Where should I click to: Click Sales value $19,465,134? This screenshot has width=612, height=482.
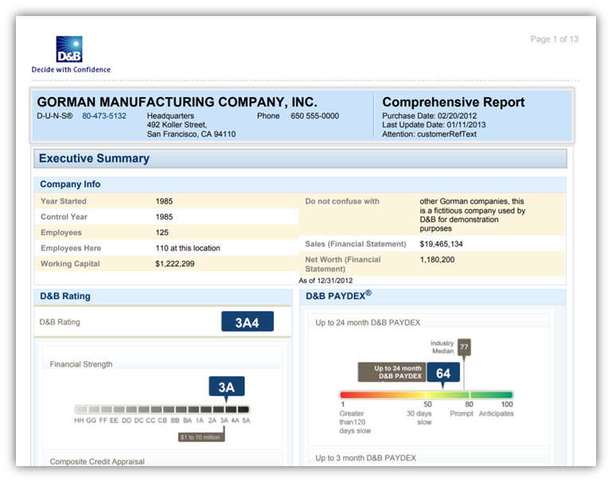pyautogui.click(x=441, y=244)
